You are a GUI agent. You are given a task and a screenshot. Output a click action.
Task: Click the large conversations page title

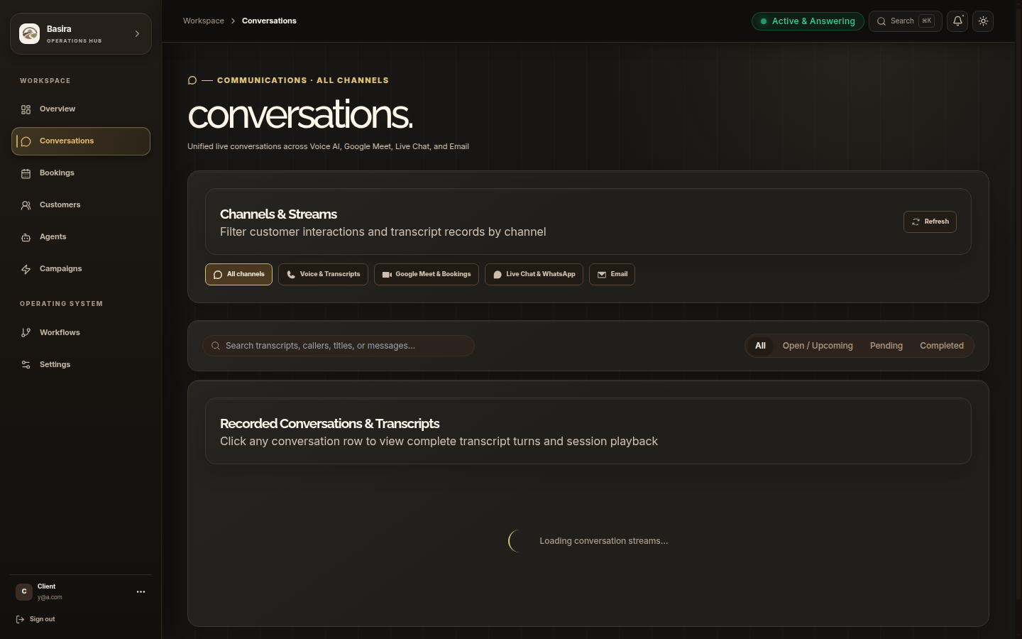pos(300,115)
